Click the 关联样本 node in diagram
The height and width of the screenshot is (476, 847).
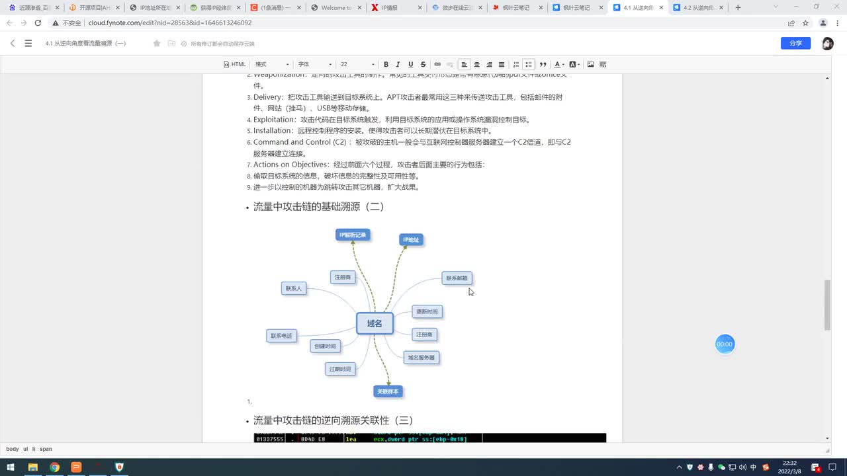[x=388, y=391]
